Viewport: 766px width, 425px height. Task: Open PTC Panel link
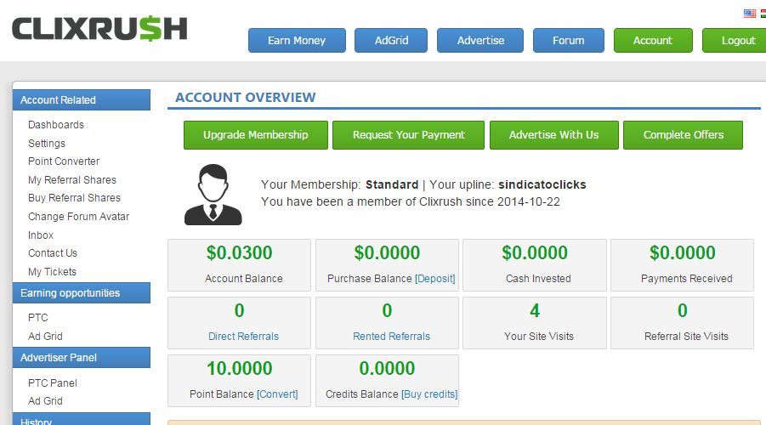tap(52, 383)
